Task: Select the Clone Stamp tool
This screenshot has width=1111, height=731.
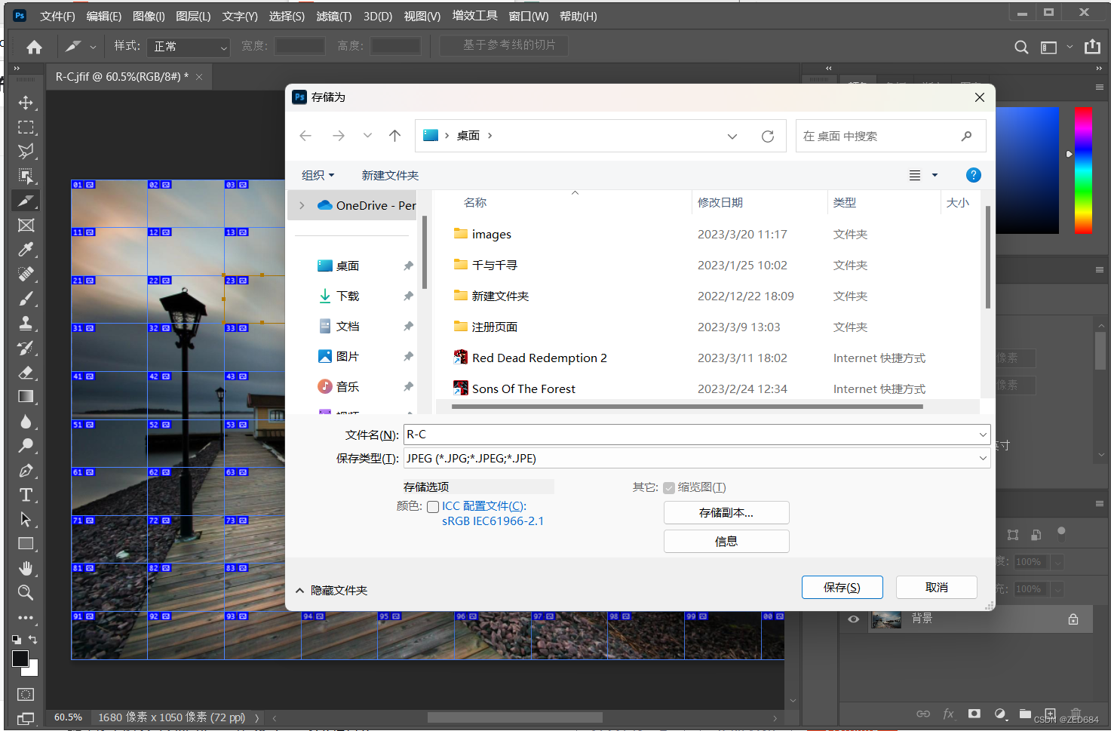Action: pos(26,323)
